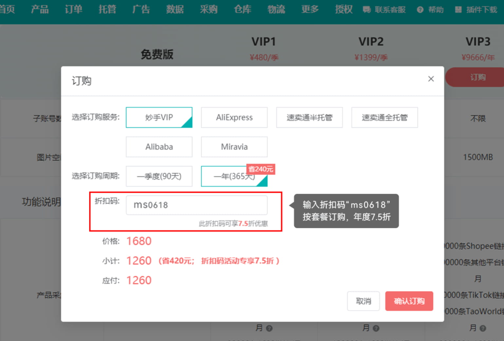This screenshot has width=504, height=341.
Task: Select Alibaba service option
Action: pos(159,147)
